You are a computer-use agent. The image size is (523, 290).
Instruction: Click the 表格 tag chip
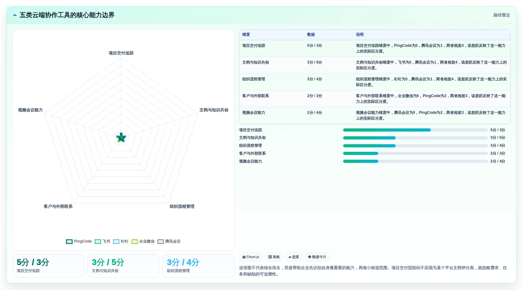(274, 257)
